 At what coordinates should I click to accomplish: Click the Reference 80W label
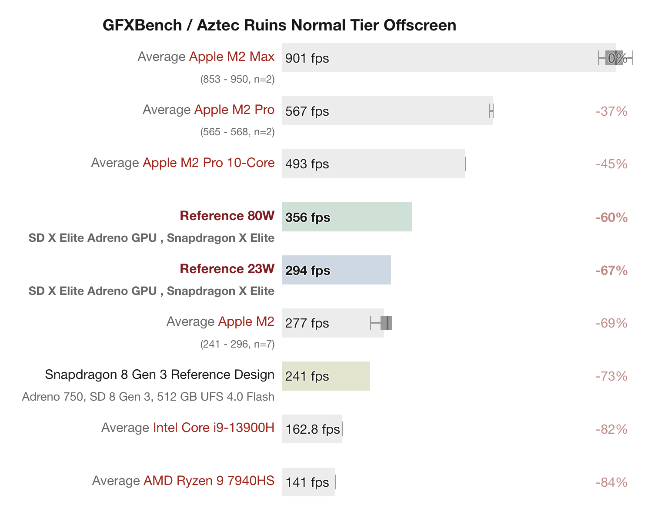tap(227, 216)
